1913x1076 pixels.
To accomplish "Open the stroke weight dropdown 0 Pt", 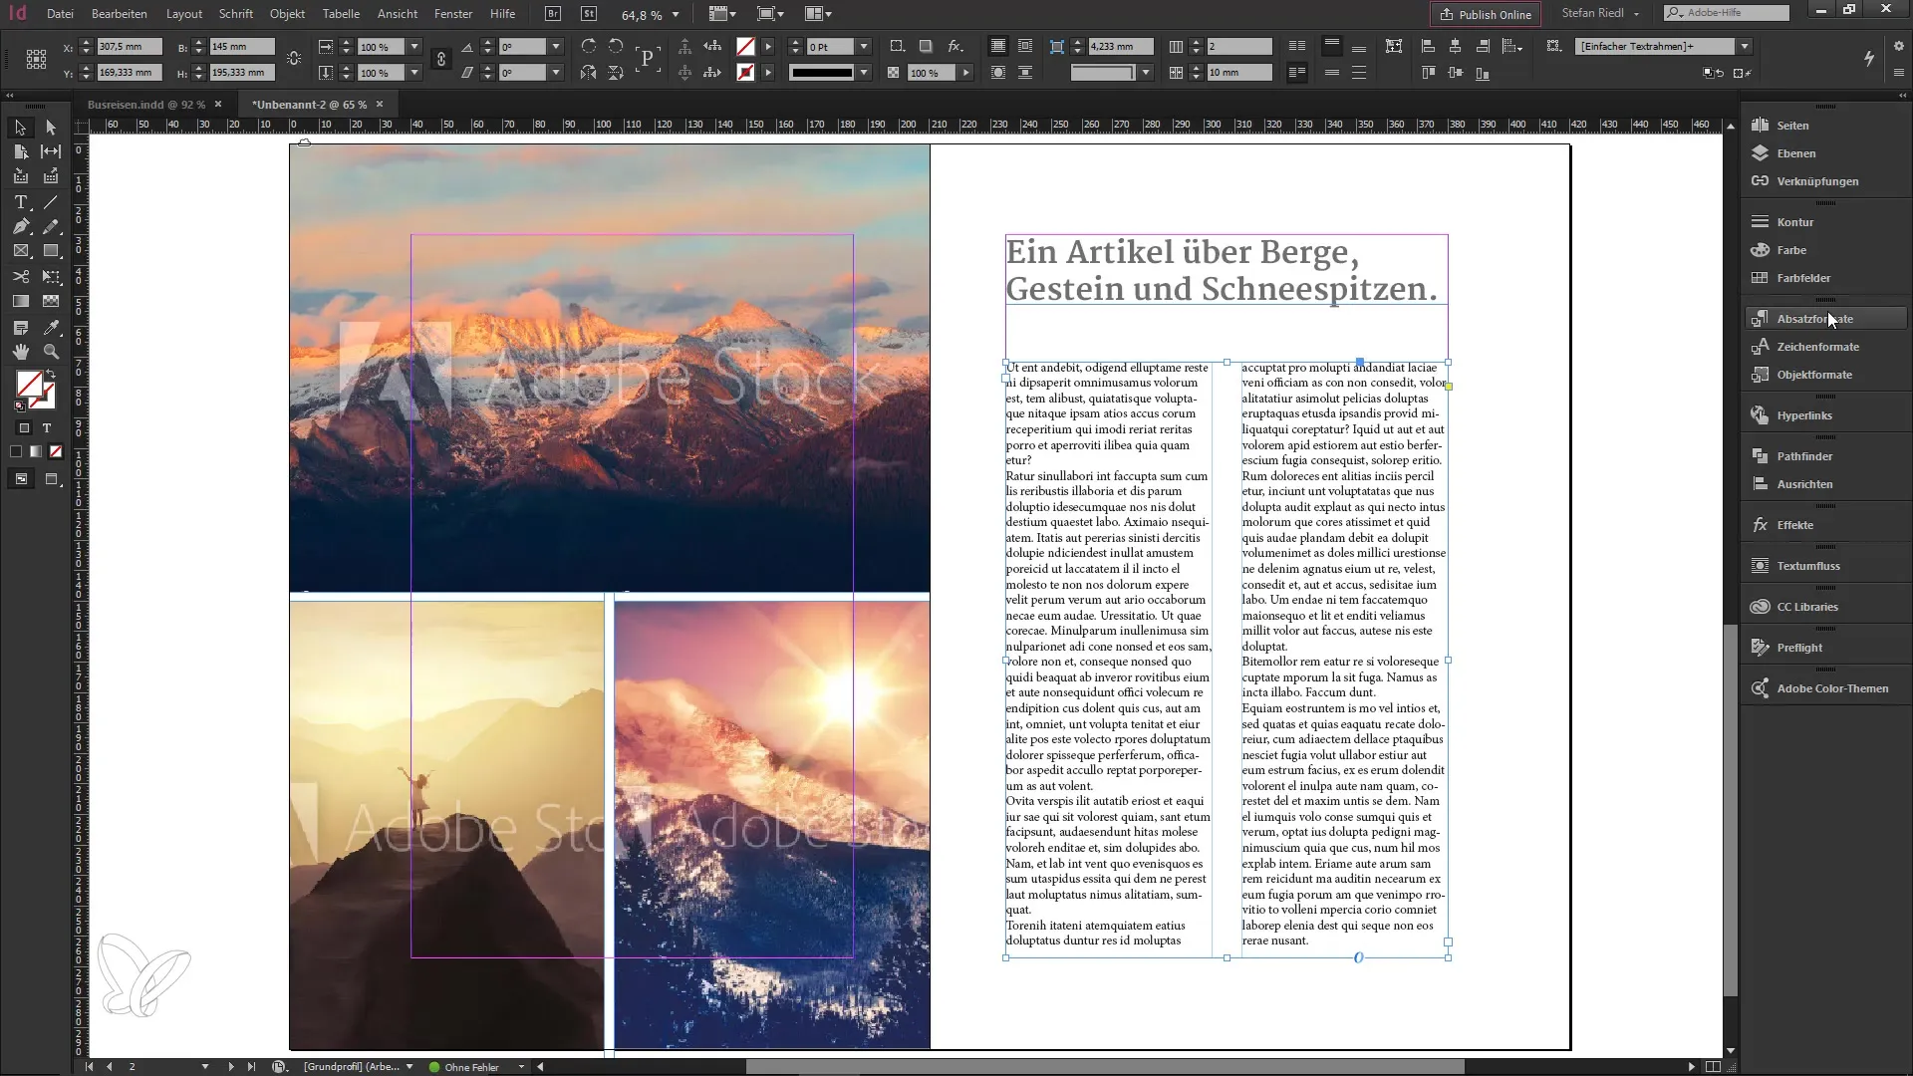I will [x=864, y=47].
